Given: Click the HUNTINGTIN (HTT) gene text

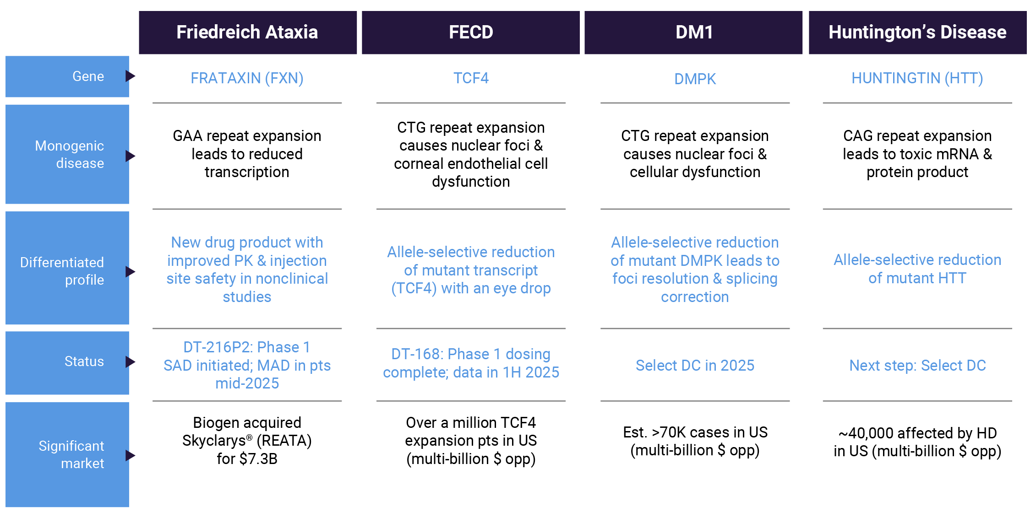Looking at the screenshot, I should pyautogui.click(x=917, y=78).
